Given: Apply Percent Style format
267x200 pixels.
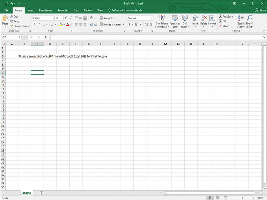Looking at the screenshot, I should point(136,24).
